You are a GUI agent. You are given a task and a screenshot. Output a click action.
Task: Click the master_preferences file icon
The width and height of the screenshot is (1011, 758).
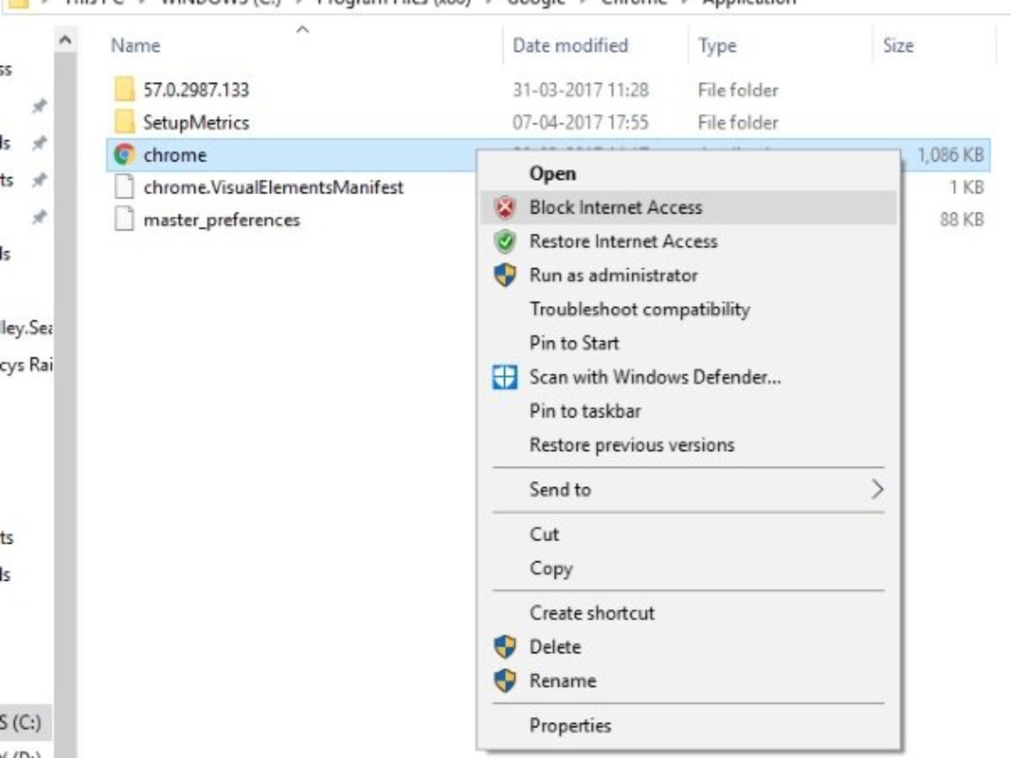(x=125, y=220)
